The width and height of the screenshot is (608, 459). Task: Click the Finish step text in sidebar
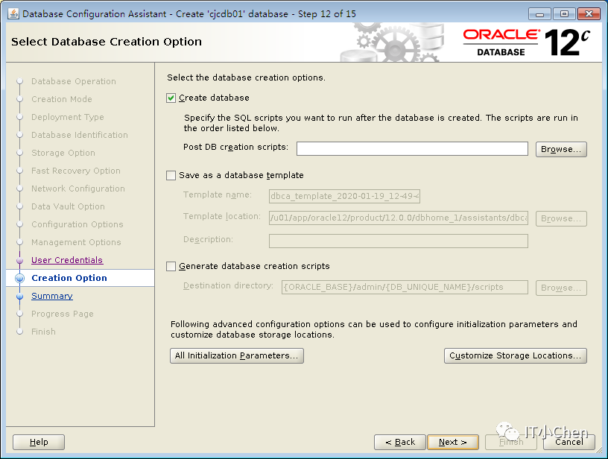click(43, 332)
